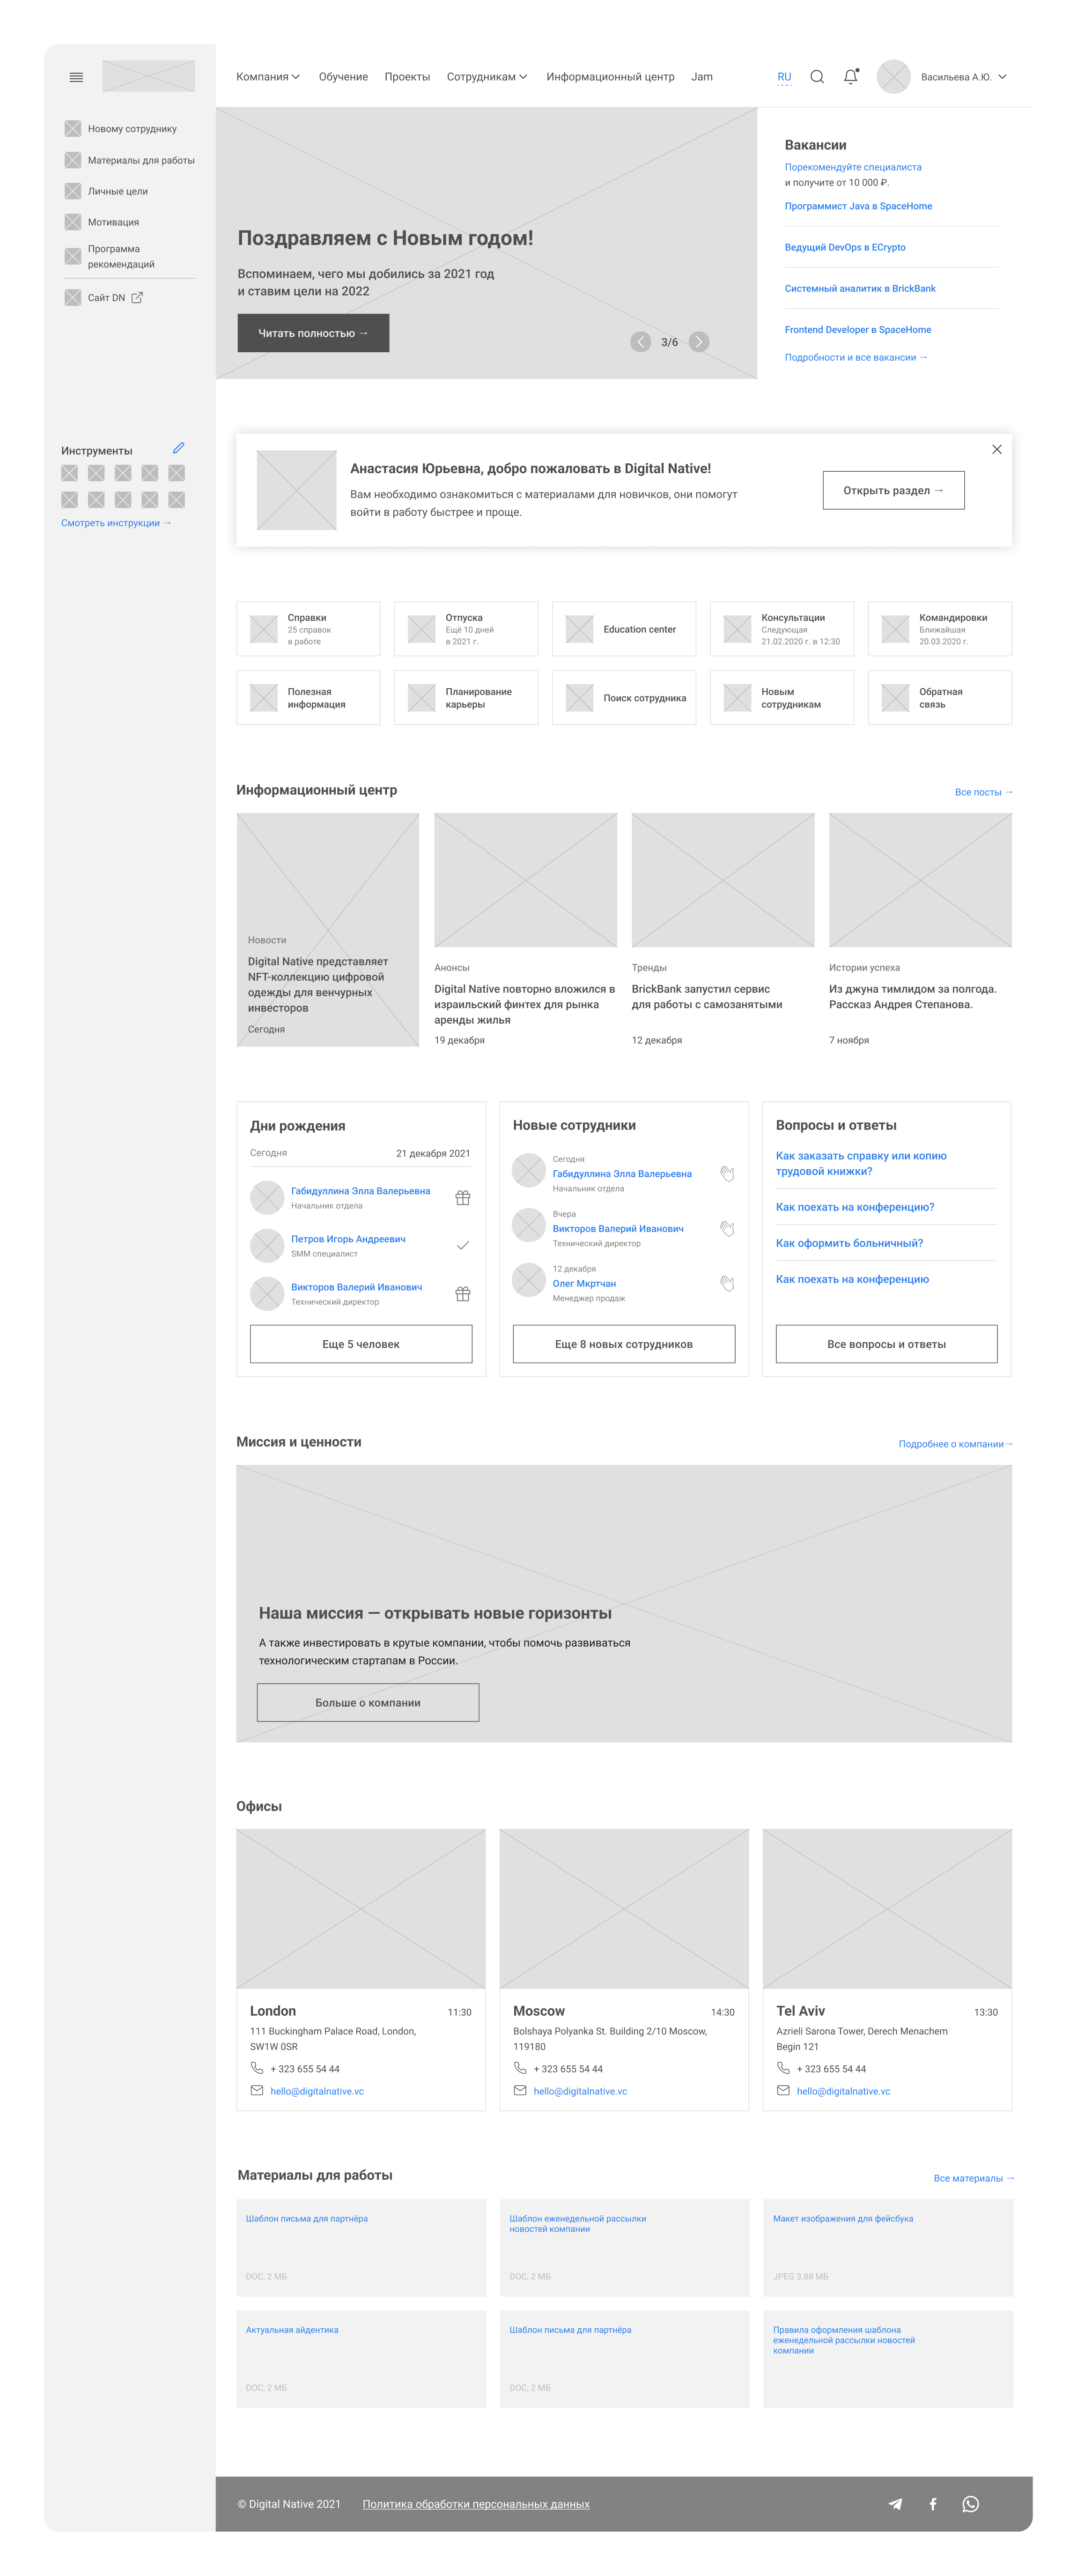The height and width of the screenshot is (2576, 1077).
Task: Open the notifications bell
Action: pyautogui.click(x=851, y=77)
